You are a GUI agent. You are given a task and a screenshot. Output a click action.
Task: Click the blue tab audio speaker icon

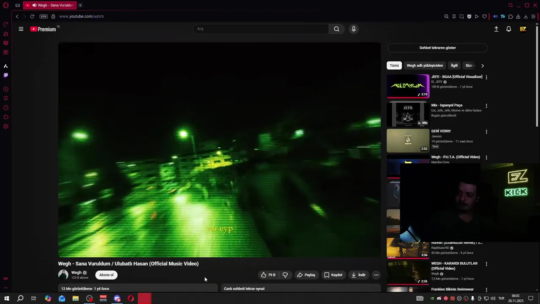pos(495,16)
